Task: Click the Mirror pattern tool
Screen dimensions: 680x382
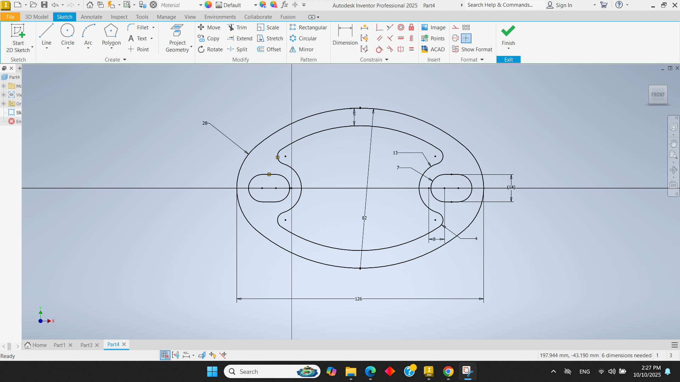Action: pyautogui.click(x=302, y=50)
